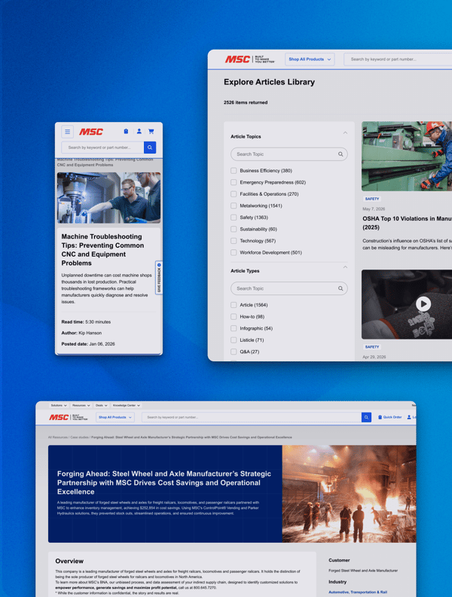Focus keyword search field on case study page
This screenshot has height=597, width=452.
252,417
